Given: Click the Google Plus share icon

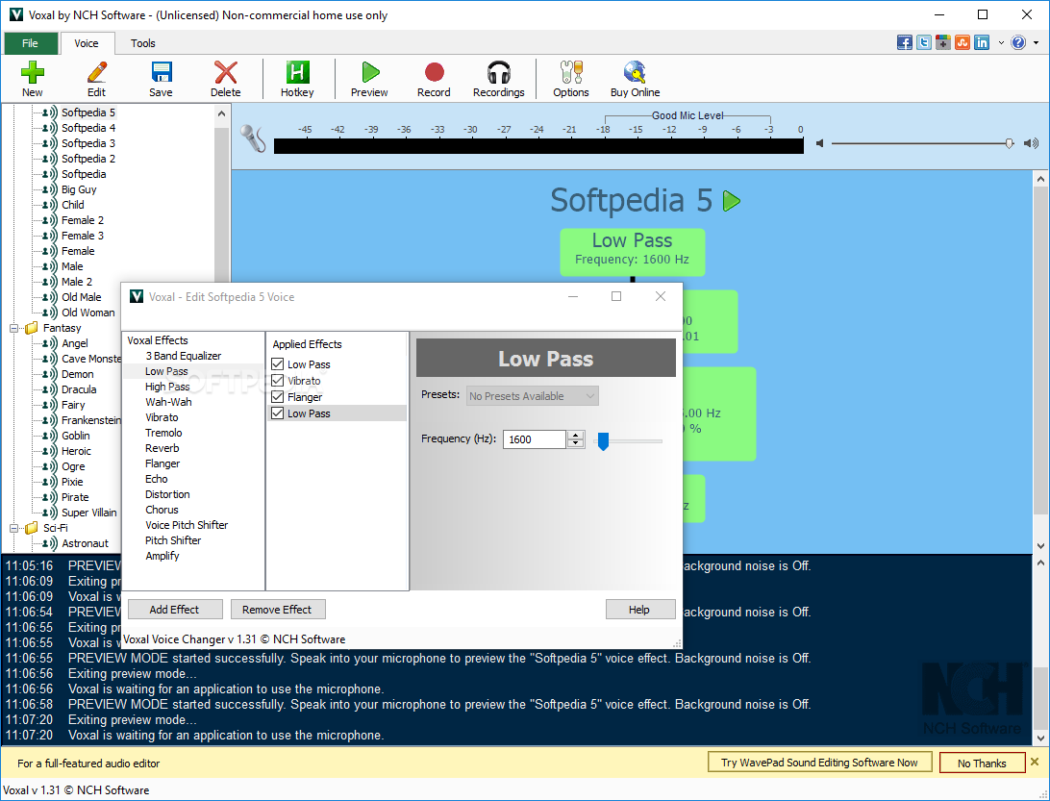Looking at the screenshot, I should pos(943,43).
